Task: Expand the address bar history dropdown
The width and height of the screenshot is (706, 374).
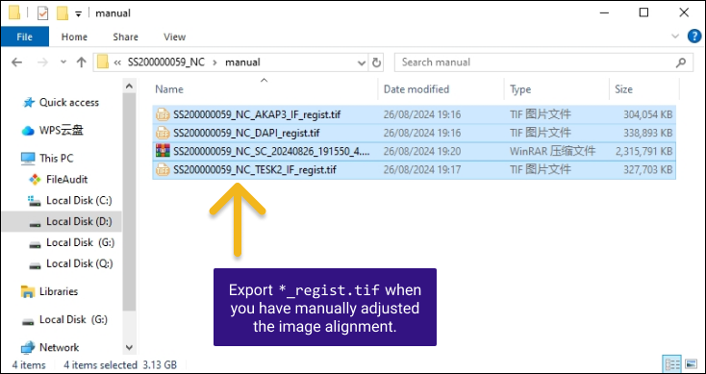Action: (x=362, y=62)
